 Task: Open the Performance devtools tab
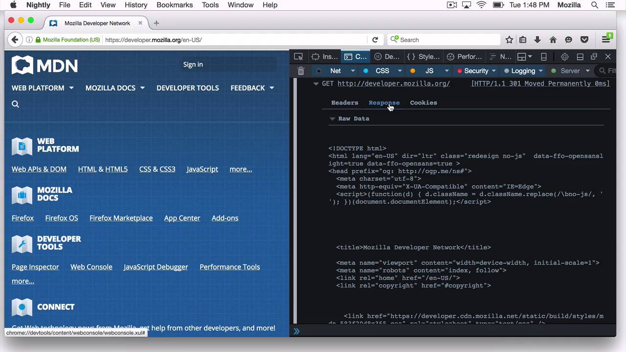point(465,57)
